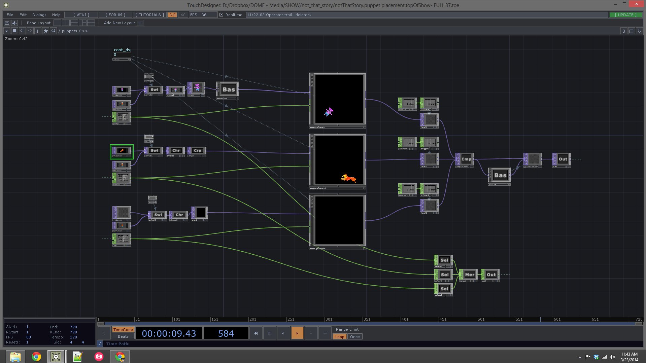
Task: Switch the time display to Beats
Action: click(x=123, y=336)
